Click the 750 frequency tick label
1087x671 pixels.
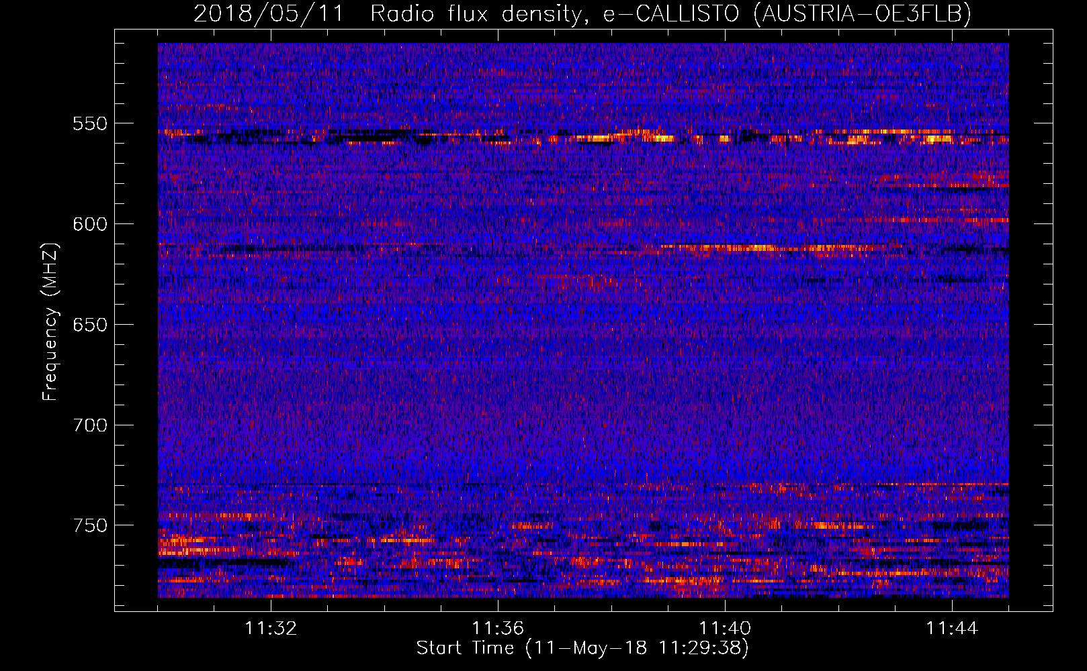[90, 525]
